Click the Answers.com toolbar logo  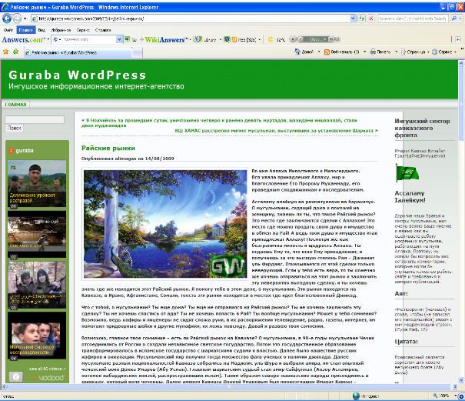pos(22,39)
